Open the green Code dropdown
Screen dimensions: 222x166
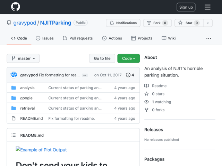click(x=128, y=58)
